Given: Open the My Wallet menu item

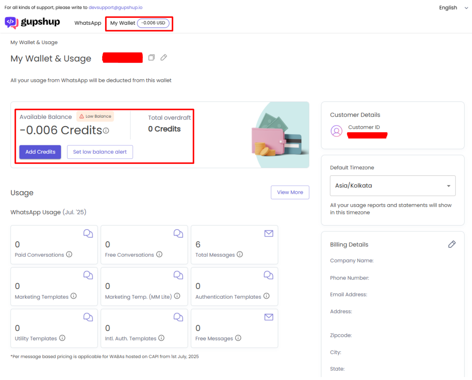Looking at the screenshot, I should [140, 23].
